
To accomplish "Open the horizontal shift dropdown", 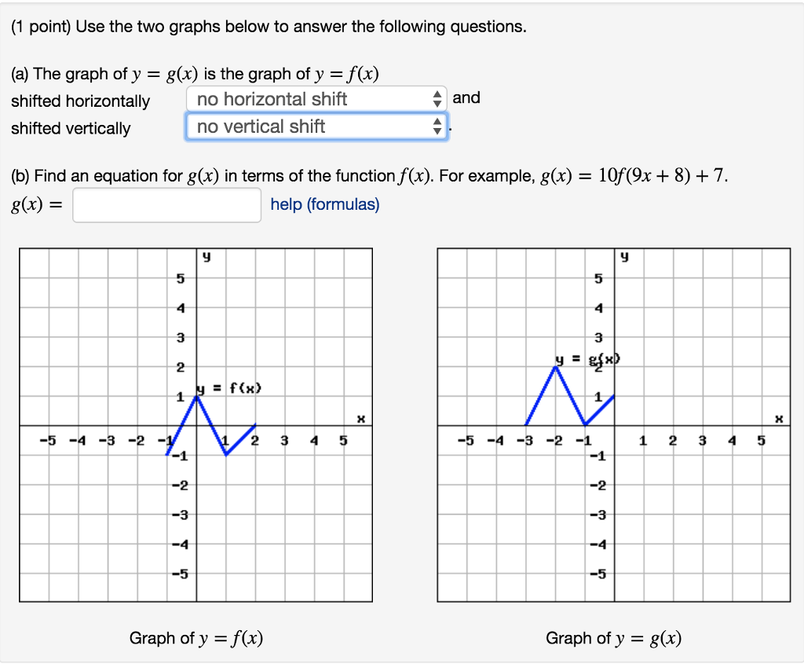I will coord(314,98).
